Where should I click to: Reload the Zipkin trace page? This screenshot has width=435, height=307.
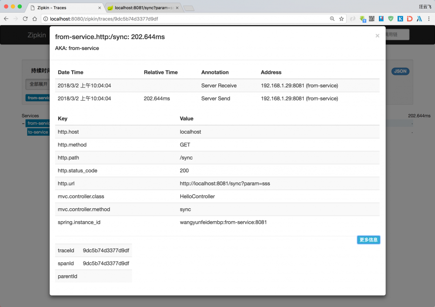point(25,19)
